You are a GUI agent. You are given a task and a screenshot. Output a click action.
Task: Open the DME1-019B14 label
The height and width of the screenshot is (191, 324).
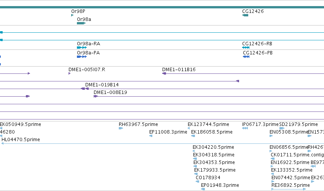(102, 85)
